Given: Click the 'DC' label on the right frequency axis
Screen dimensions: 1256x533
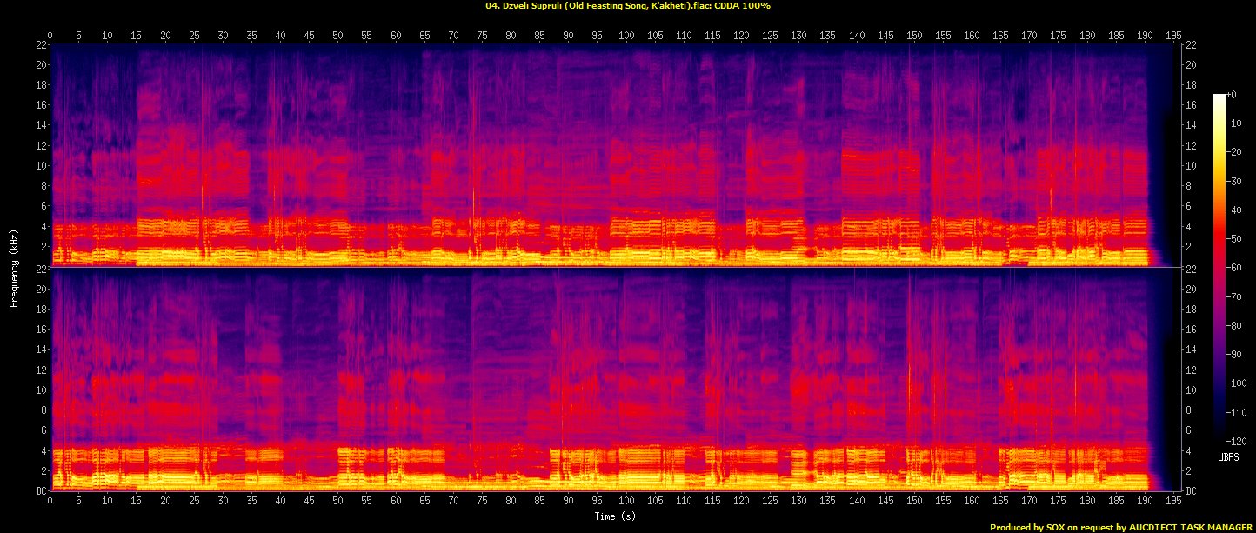Looking at the screenshot, I should (x=1193, y=491).
